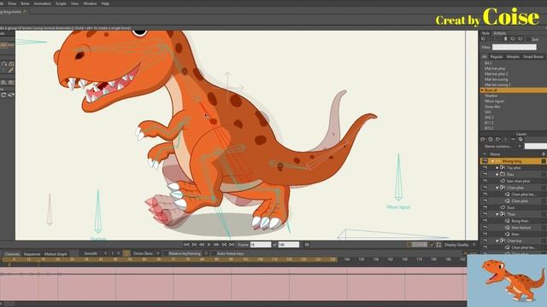Image resolution: width=547 pixels, height=307 pixels.
Task: Show only Morphs actions
Action: pyautogui.click(x=513, y=56)
